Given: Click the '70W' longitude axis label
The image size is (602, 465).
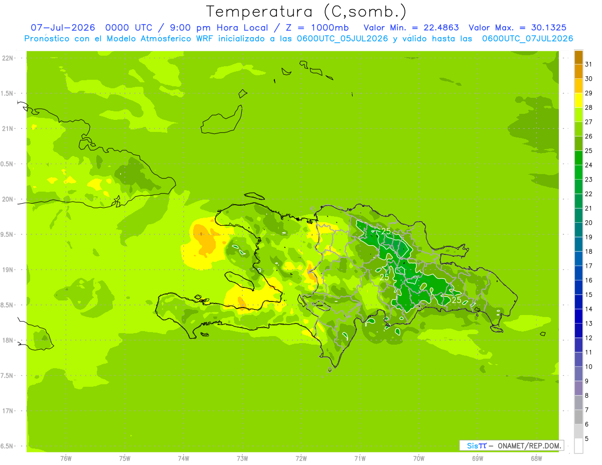Looking at the screenshot, I should click(419, 458).
